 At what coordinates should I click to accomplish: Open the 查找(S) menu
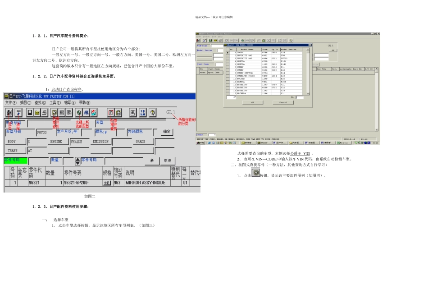(x=40, y=103)
